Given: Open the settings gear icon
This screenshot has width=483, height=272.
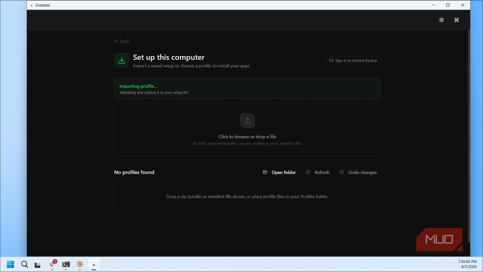Looking at the screenshot, I should pos(441,20).
